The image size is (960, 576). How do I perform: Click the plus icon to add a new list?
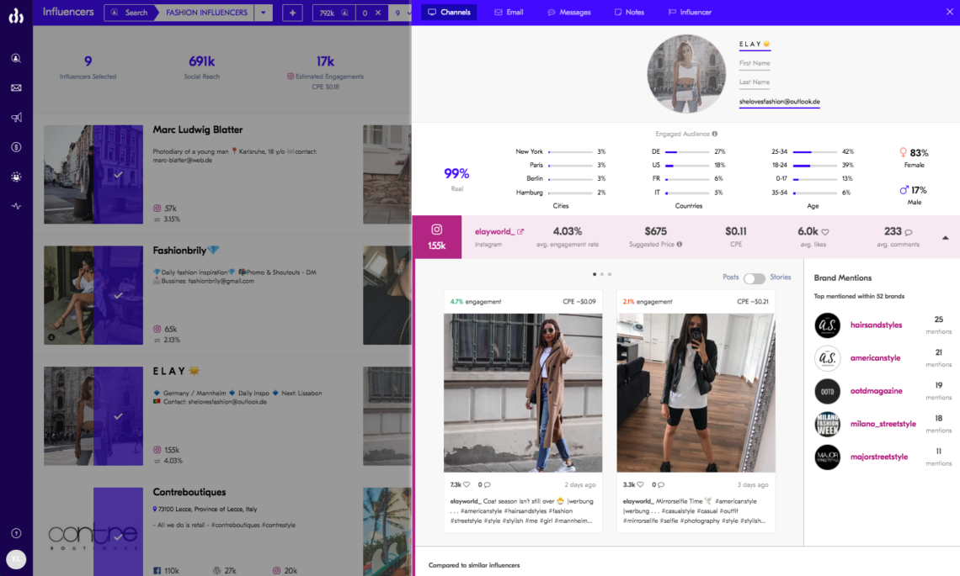click(292, 13)
